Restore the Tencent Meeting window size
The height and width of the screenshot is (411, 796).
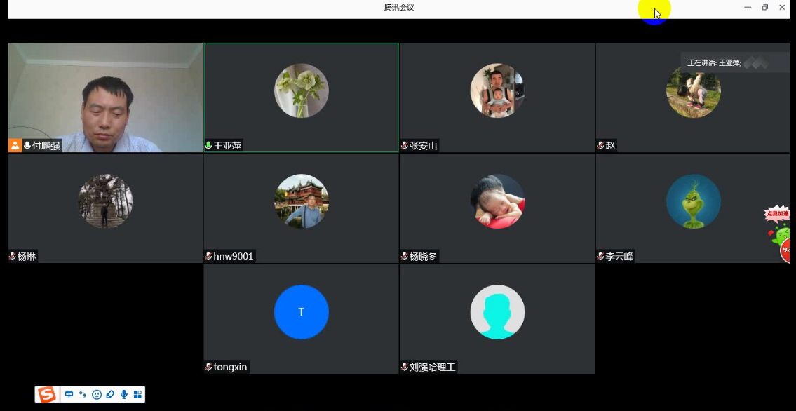pos(765,8)
